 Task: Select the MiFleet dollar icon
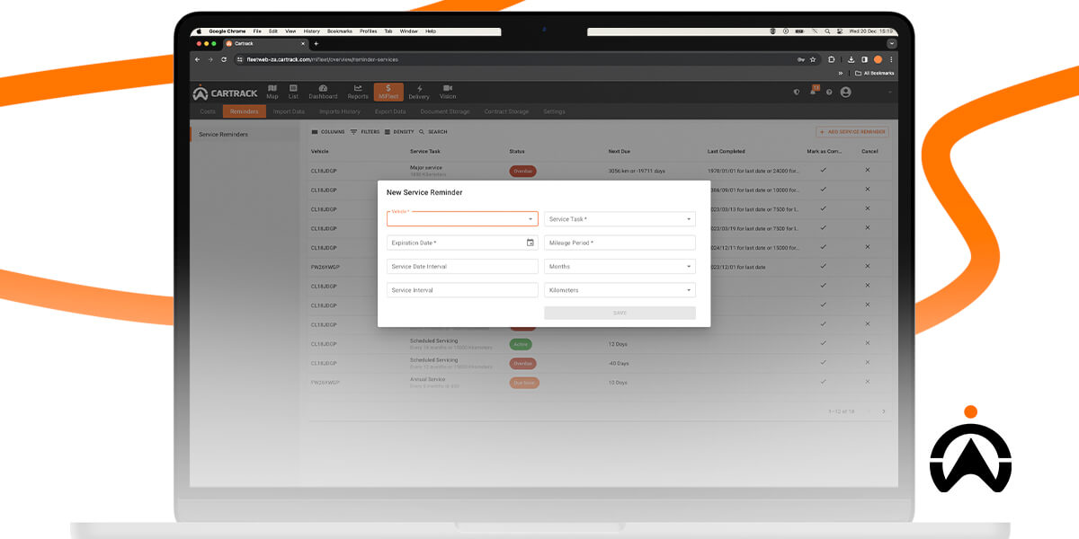(388, 90)
